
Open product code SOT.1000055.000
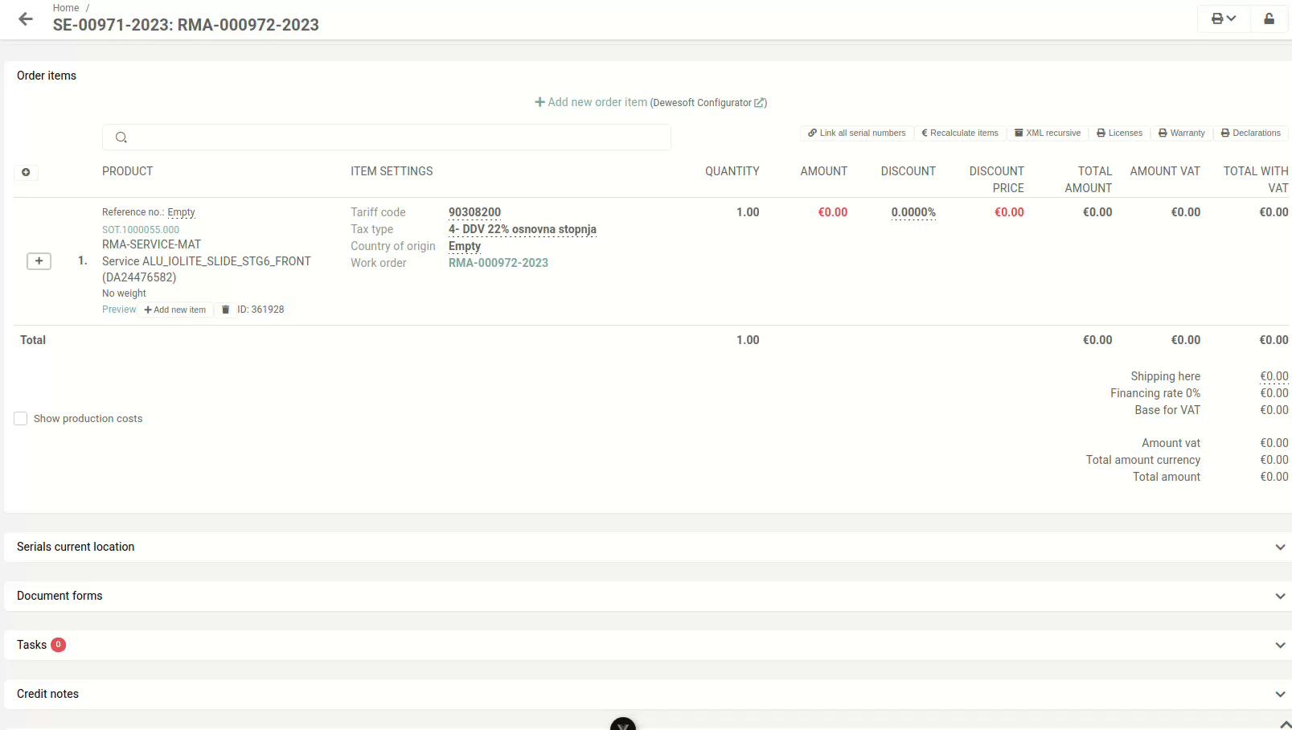point(141,230)
